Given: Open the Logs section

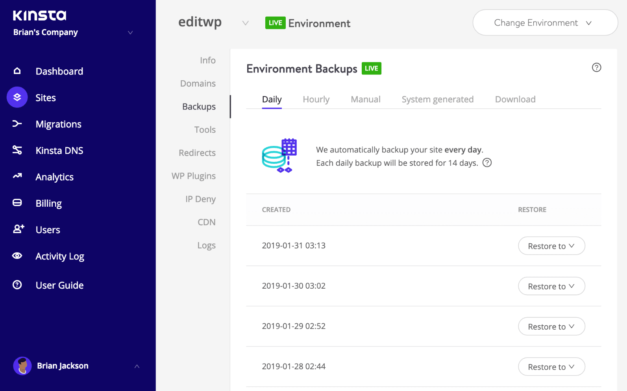Looking at the screenshot, I should (x=206, y=245).
